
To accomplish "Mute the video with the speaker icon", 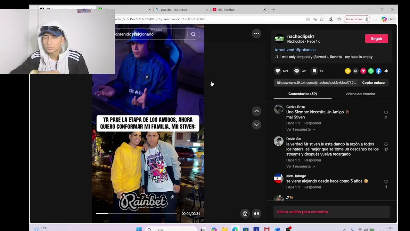I will (x=257, y=214).
